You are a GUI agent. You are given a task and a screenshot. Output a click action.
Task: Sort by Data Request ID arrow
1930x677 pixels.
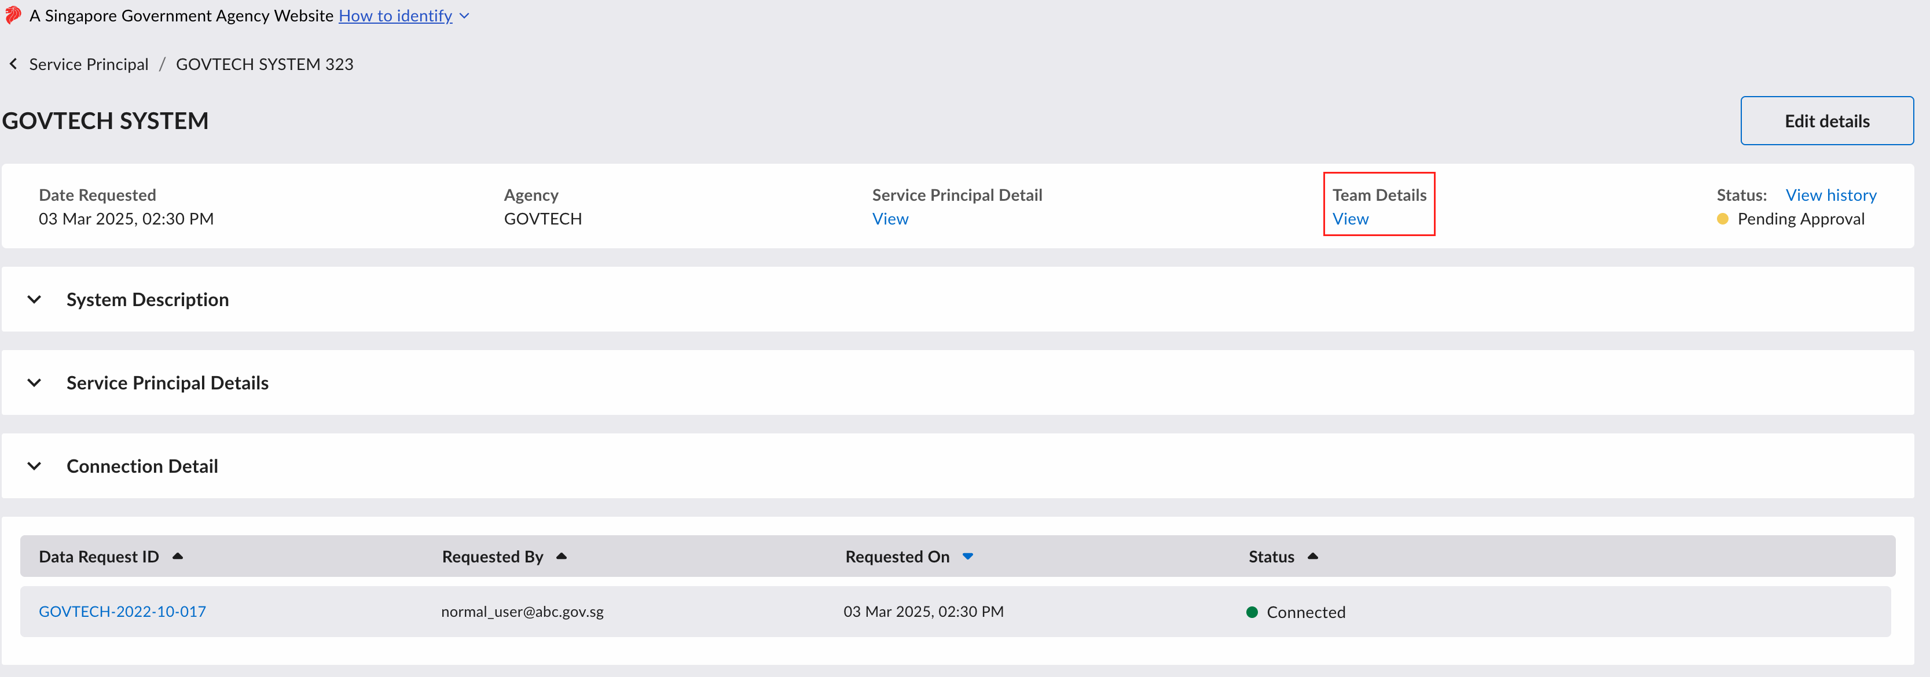[178, 557]
